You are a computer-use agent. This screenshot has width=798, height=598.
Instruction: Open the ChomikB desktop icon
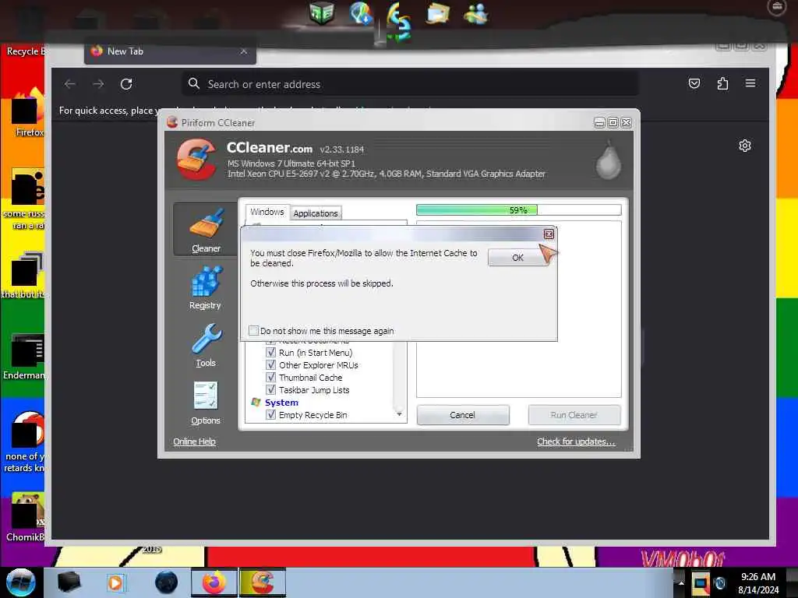[26, 517]
